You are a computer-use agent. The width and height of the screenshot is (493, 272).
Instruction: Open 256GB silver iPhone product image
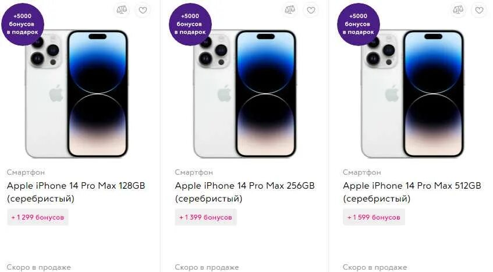tap(244, 94)
